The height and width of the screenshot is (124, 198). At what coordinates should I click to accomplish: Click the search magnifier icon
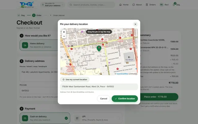pyautogui.click(x=71, y=5)
